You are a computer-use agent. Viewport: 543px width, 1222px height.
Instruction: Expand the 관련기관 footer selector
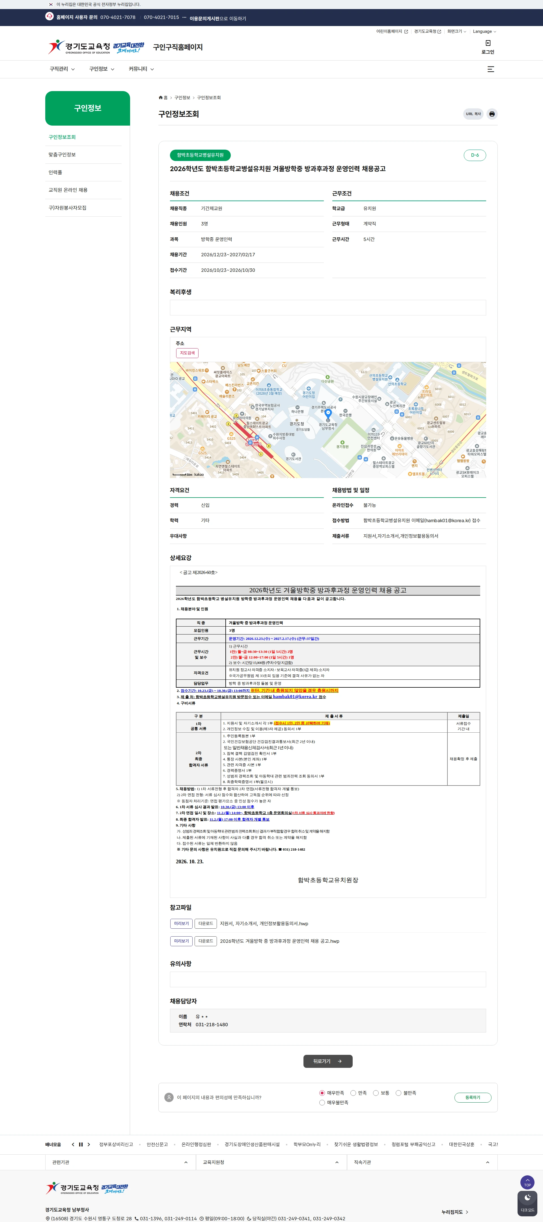coord(120,1162)
